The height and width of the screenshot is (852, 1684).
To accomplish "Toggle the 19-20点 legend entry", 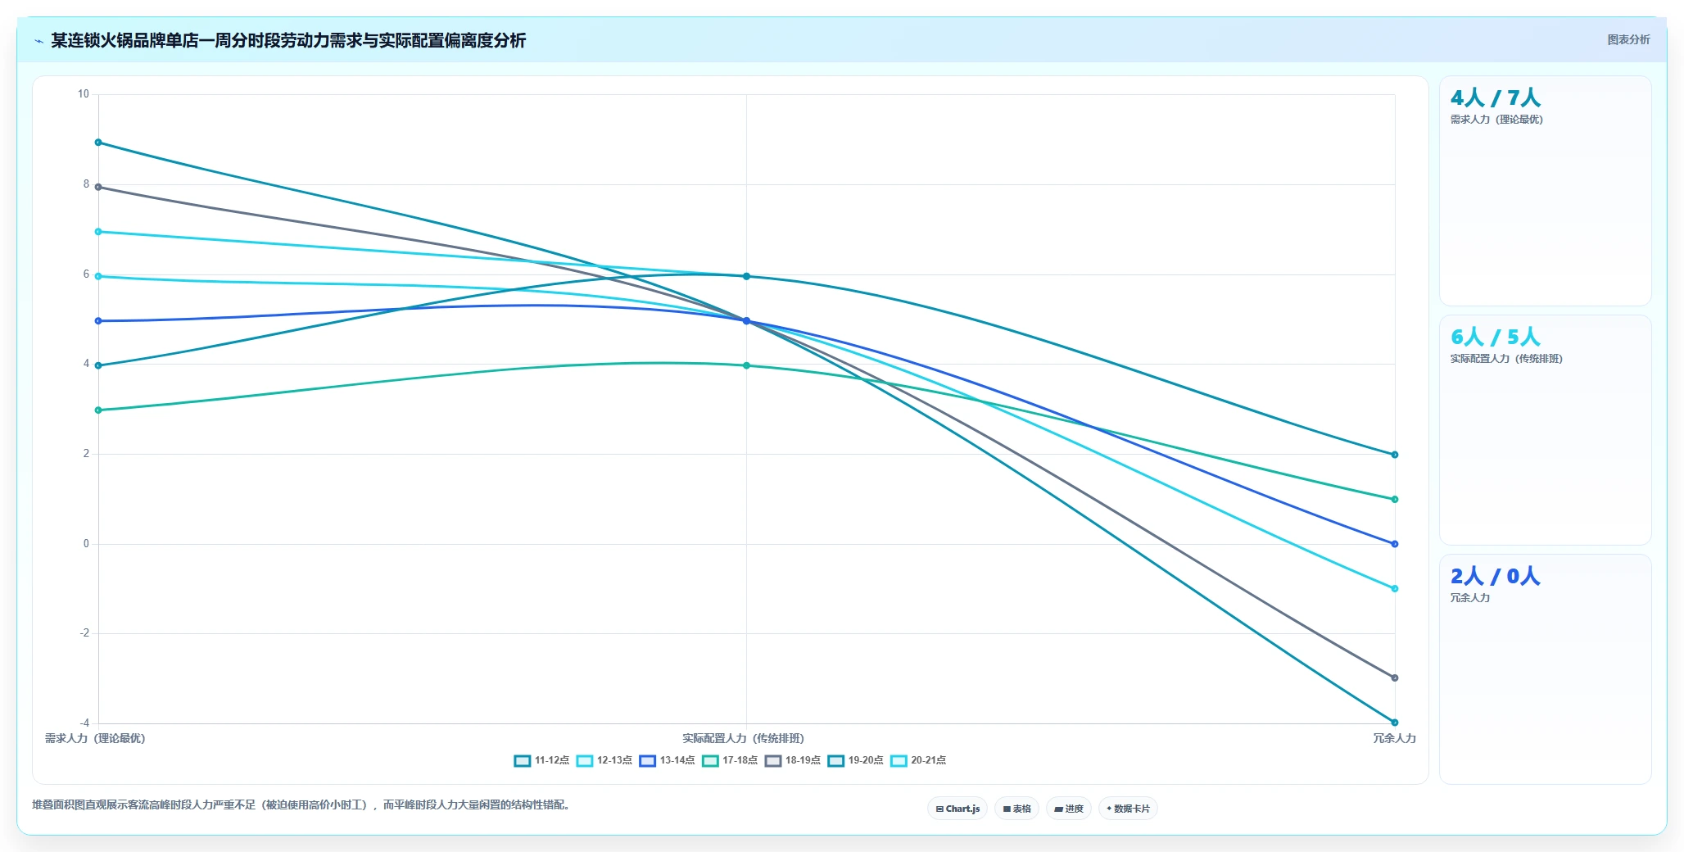I will (x=855, y=760).
